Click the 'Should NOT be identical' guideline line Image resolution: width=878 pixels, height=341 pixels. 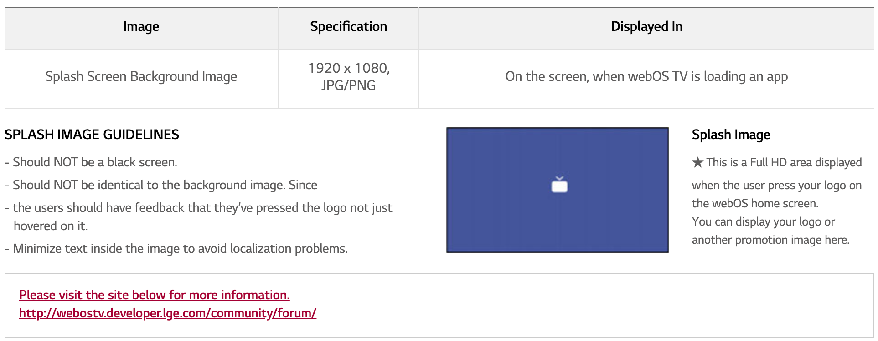165,185
